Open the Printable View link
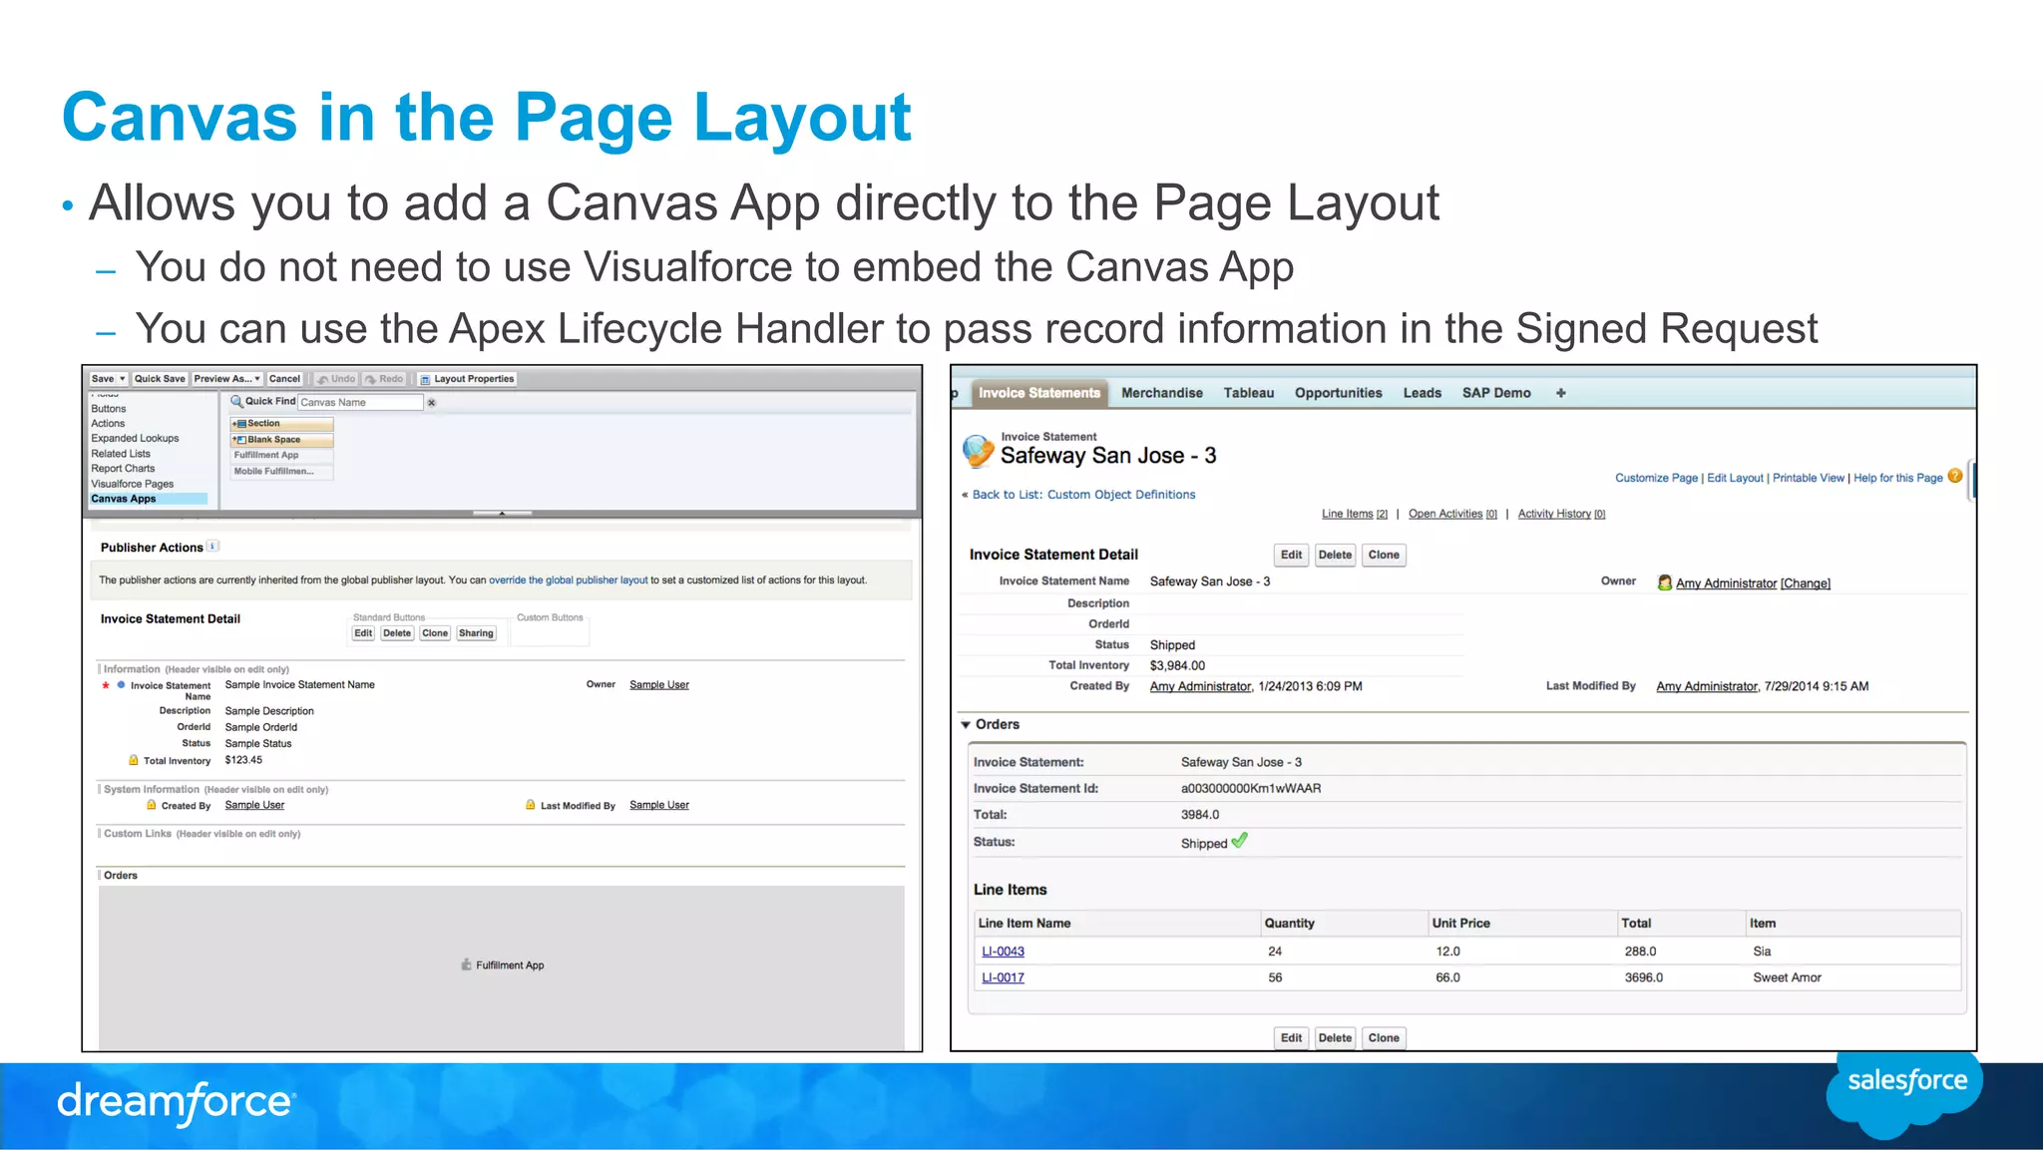This screenshot has width=2043, height=1150. pos(1809,479)
